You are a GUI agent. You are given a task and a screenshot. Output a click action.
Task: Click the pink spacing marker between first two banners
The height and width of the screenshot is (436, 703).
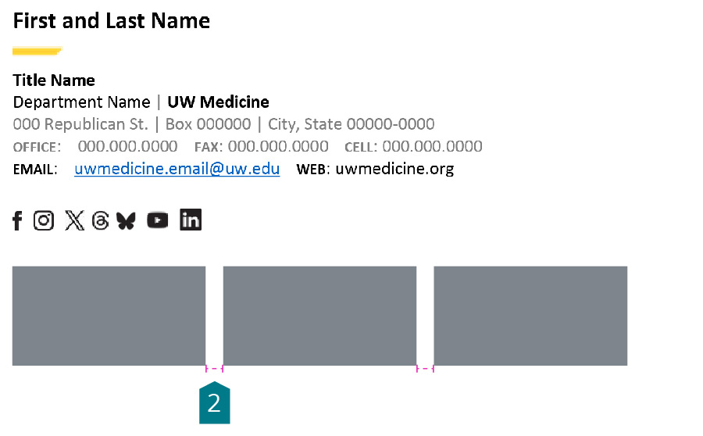(x=214, y=369)
